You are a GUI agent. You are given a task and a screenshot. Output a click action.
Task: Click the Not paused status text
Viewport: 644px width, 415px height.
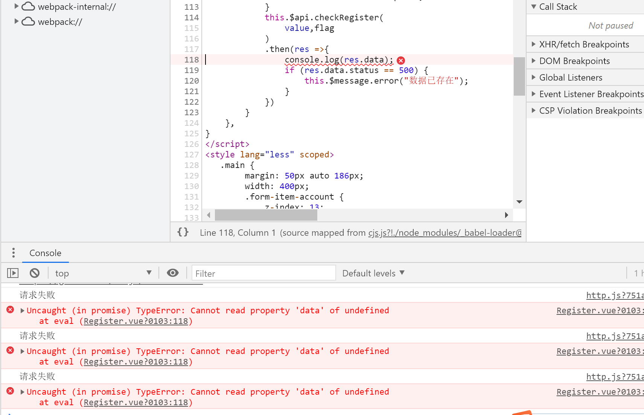[611, 26]
